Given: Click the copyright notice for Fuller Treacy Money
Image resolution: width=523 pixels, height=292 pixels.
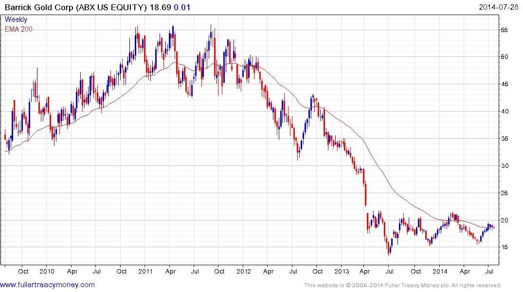Looking at the screenshot, I should [x=403, y=285].
